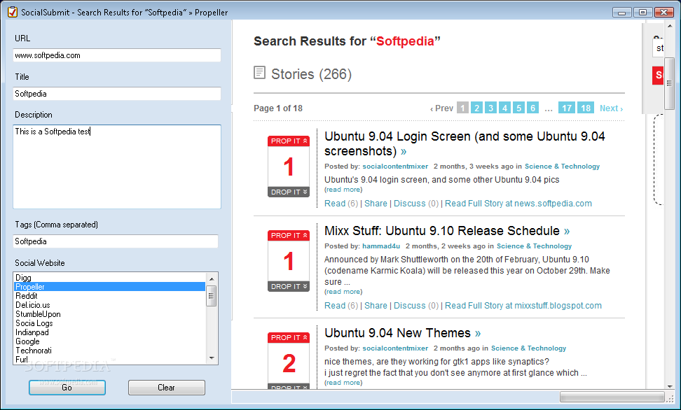Go to results page 2
Image resolution: width=681 pixels, height=410 pixels.
477,108
